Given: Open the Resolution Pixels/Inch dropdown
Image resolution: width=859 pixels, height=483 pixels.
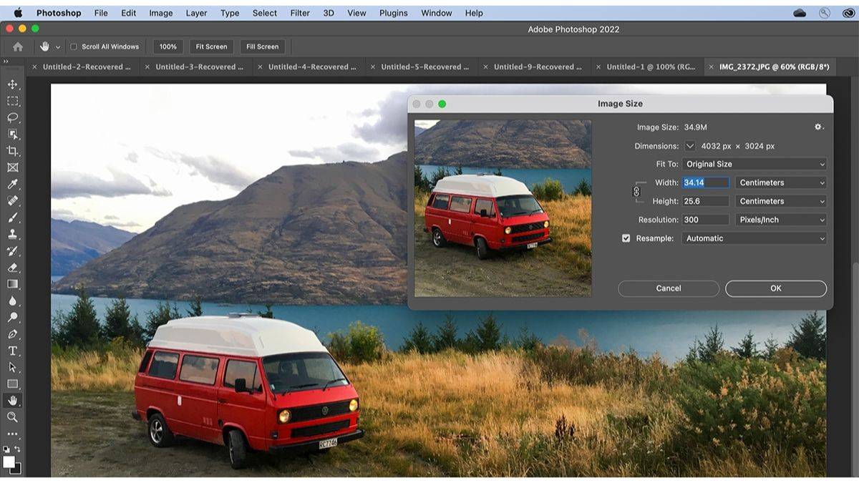Looking at the screenshot, I should 781,220.
